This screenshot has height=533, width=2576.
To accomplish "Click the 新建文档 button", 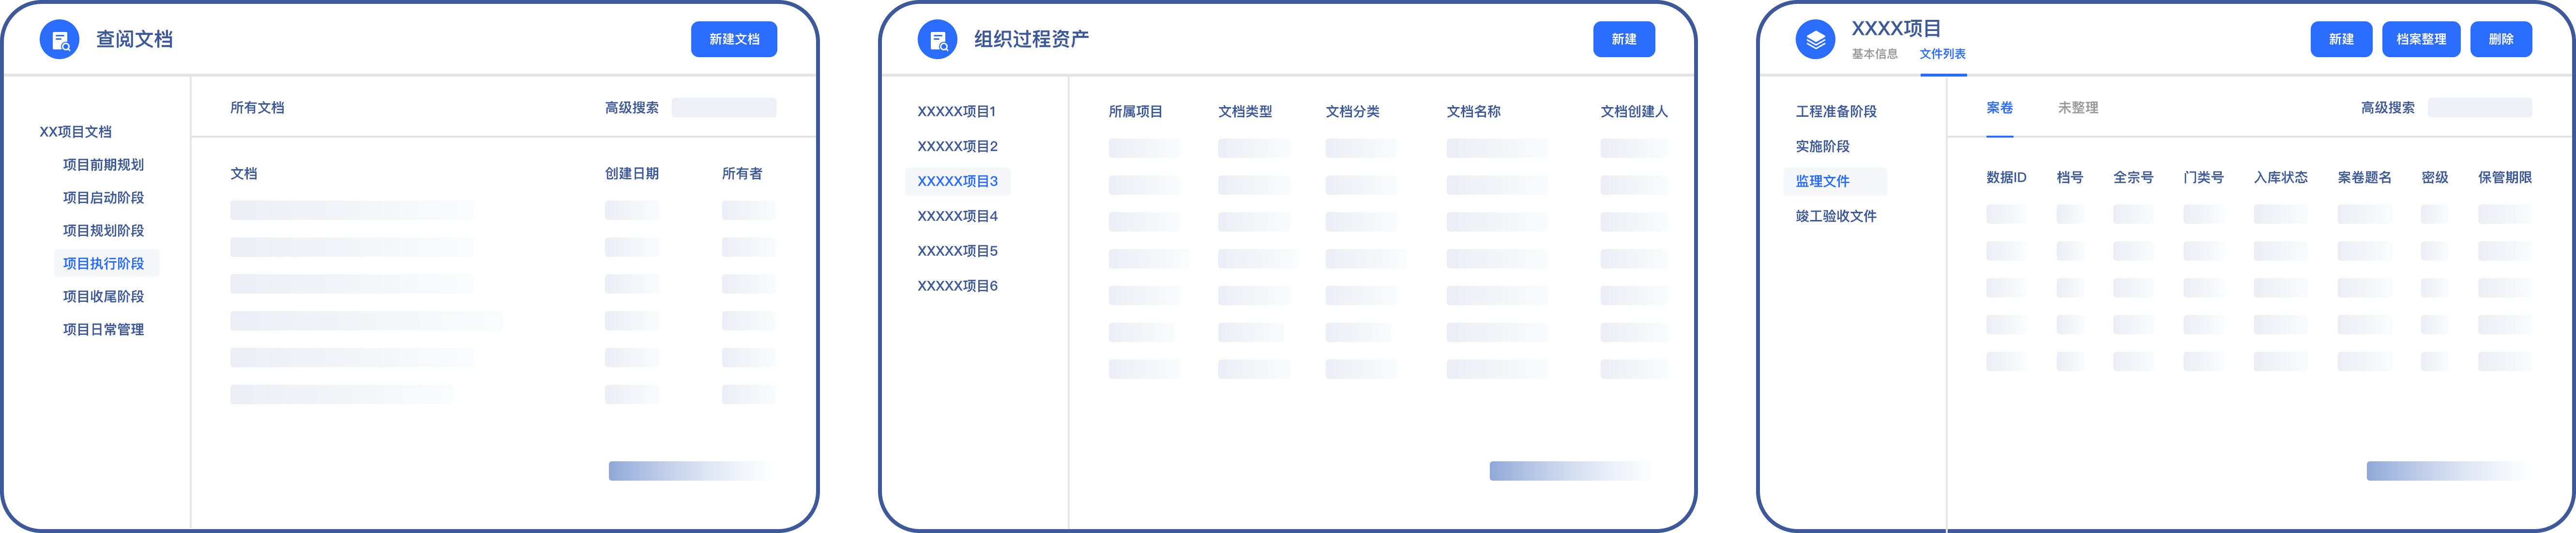I will coord(734,39).
